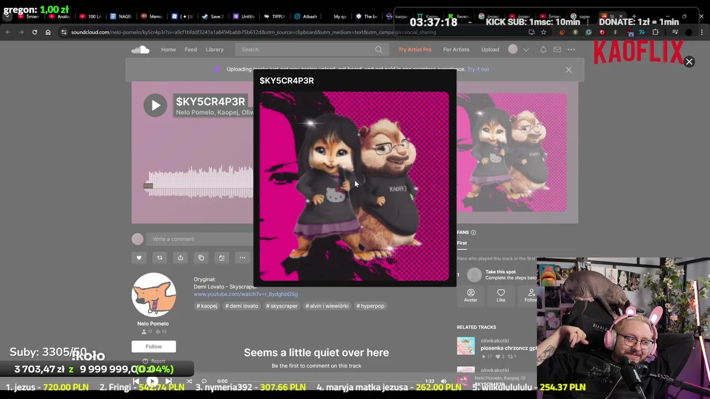Bookmark this page with the star icon
The image size is (710, 399).
[x=544, y=32]
